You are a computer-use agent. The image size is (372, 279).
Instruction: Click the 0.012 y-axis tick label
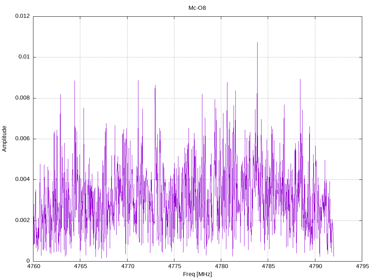tap(23, 16)
